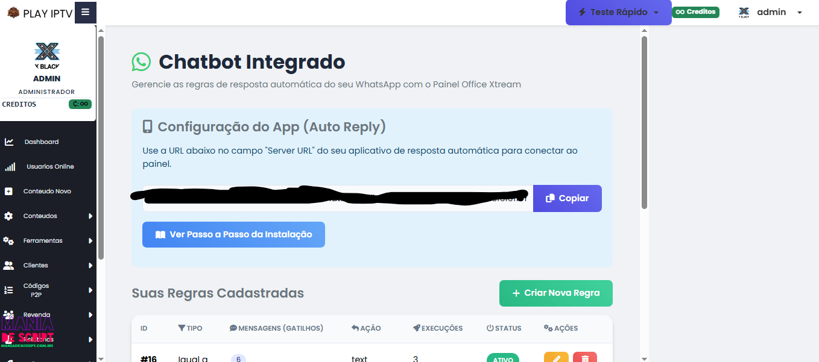Click the X BLACK profile logo in sidebar
The height and width of the screenshot is (362, 819).
point(47,55)
